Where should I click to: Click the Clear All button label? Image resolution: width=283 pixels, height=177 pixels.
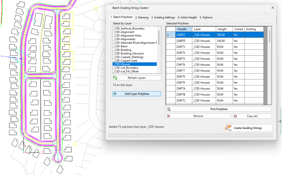pyautogui.click(x=252, y=116)
